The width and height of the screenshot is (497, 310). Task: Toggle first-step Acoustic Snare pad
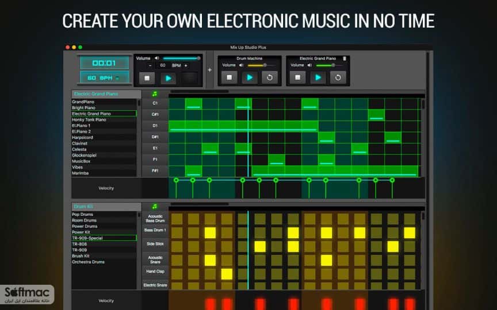(177, 260)
